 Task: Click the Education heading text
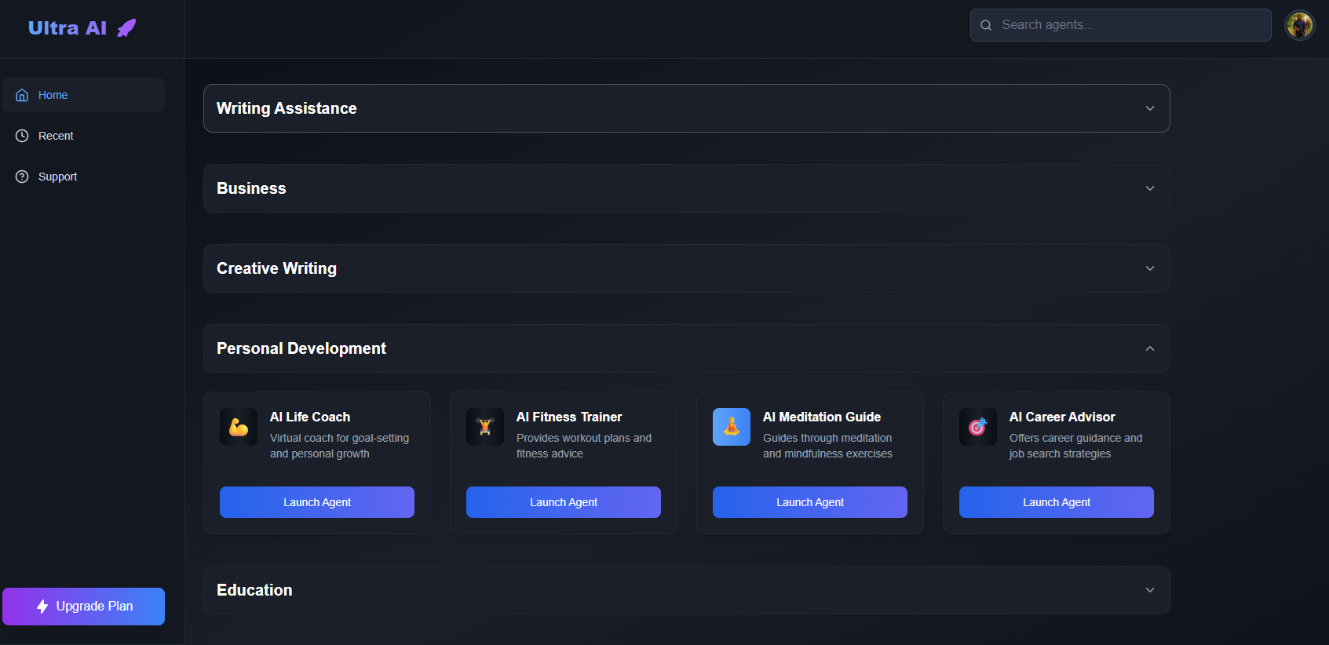pyautogui.click(x=254, y=590)
